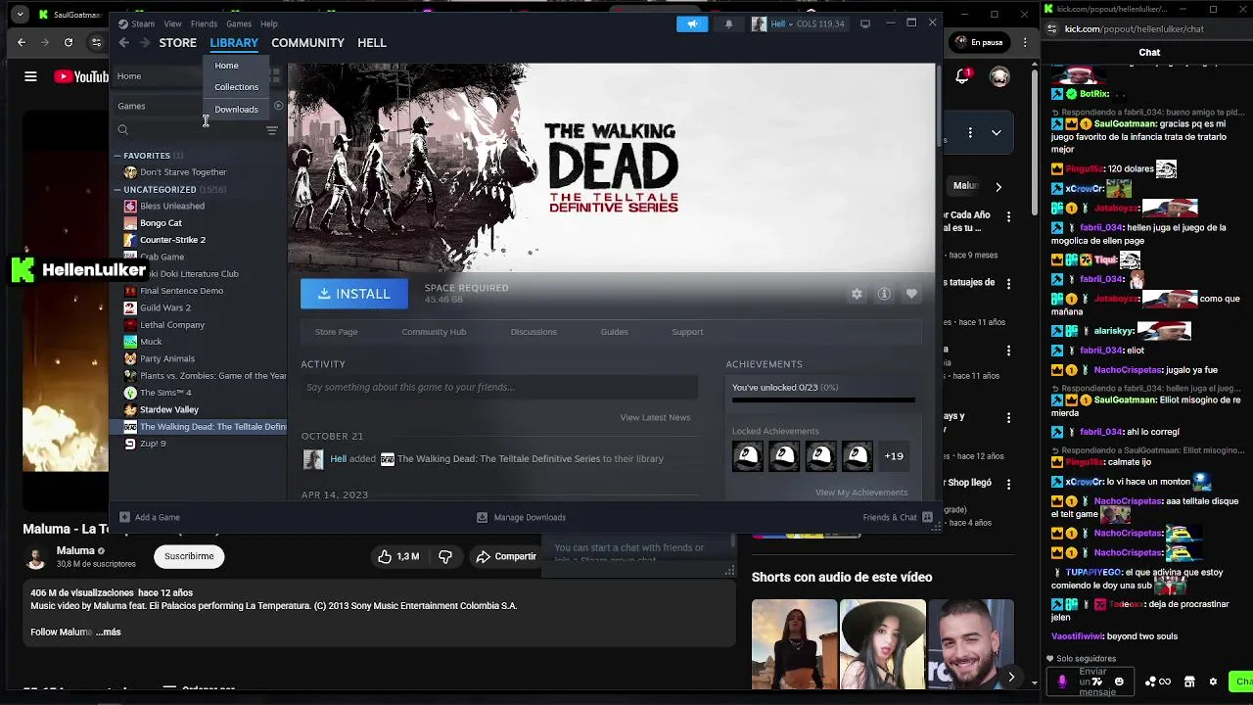1253x705 pixels.
Task: Click the Steam forward navigation arrow
Action: pos(145,43)
